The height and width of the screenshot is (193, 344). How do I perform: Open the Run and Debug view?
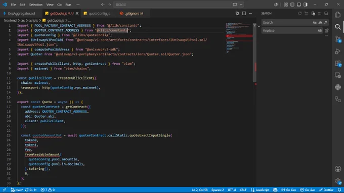point(338,51)
